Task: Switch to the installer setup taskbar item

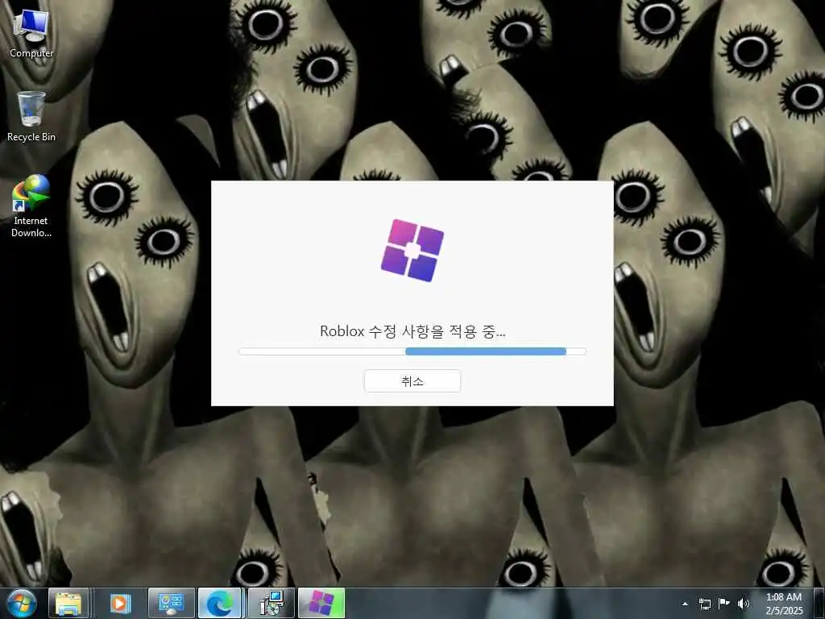Action: pos(271,603)
